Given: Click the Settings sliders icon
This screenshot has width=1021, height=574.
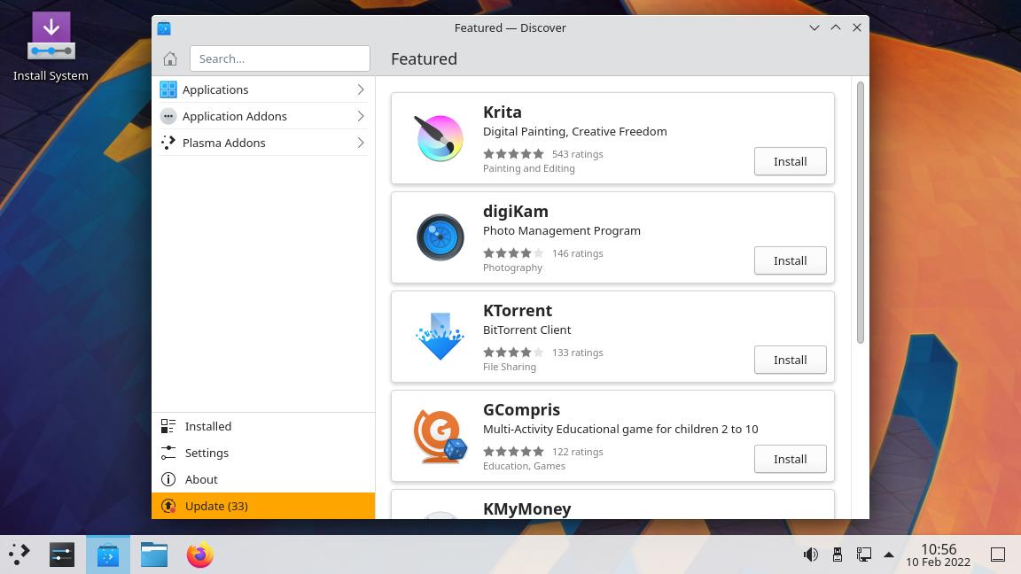Looking at the screenshot, I should 168,453.
